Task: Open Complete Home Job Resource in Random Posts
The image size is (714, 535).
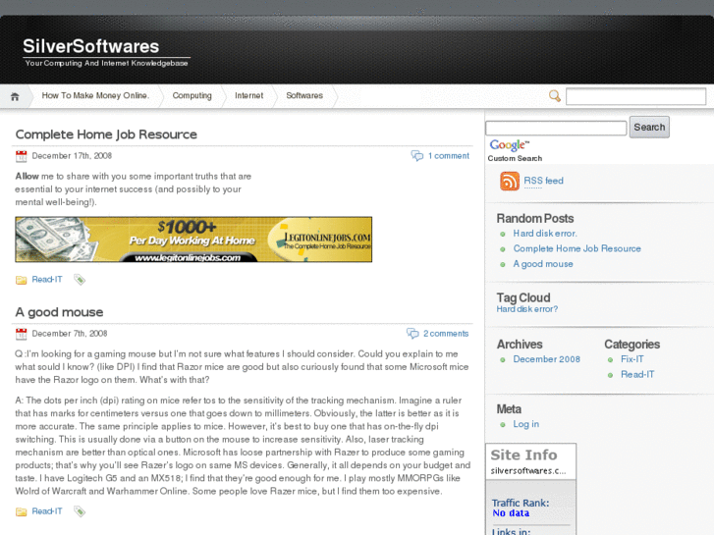Action: [x=577, y=248]
